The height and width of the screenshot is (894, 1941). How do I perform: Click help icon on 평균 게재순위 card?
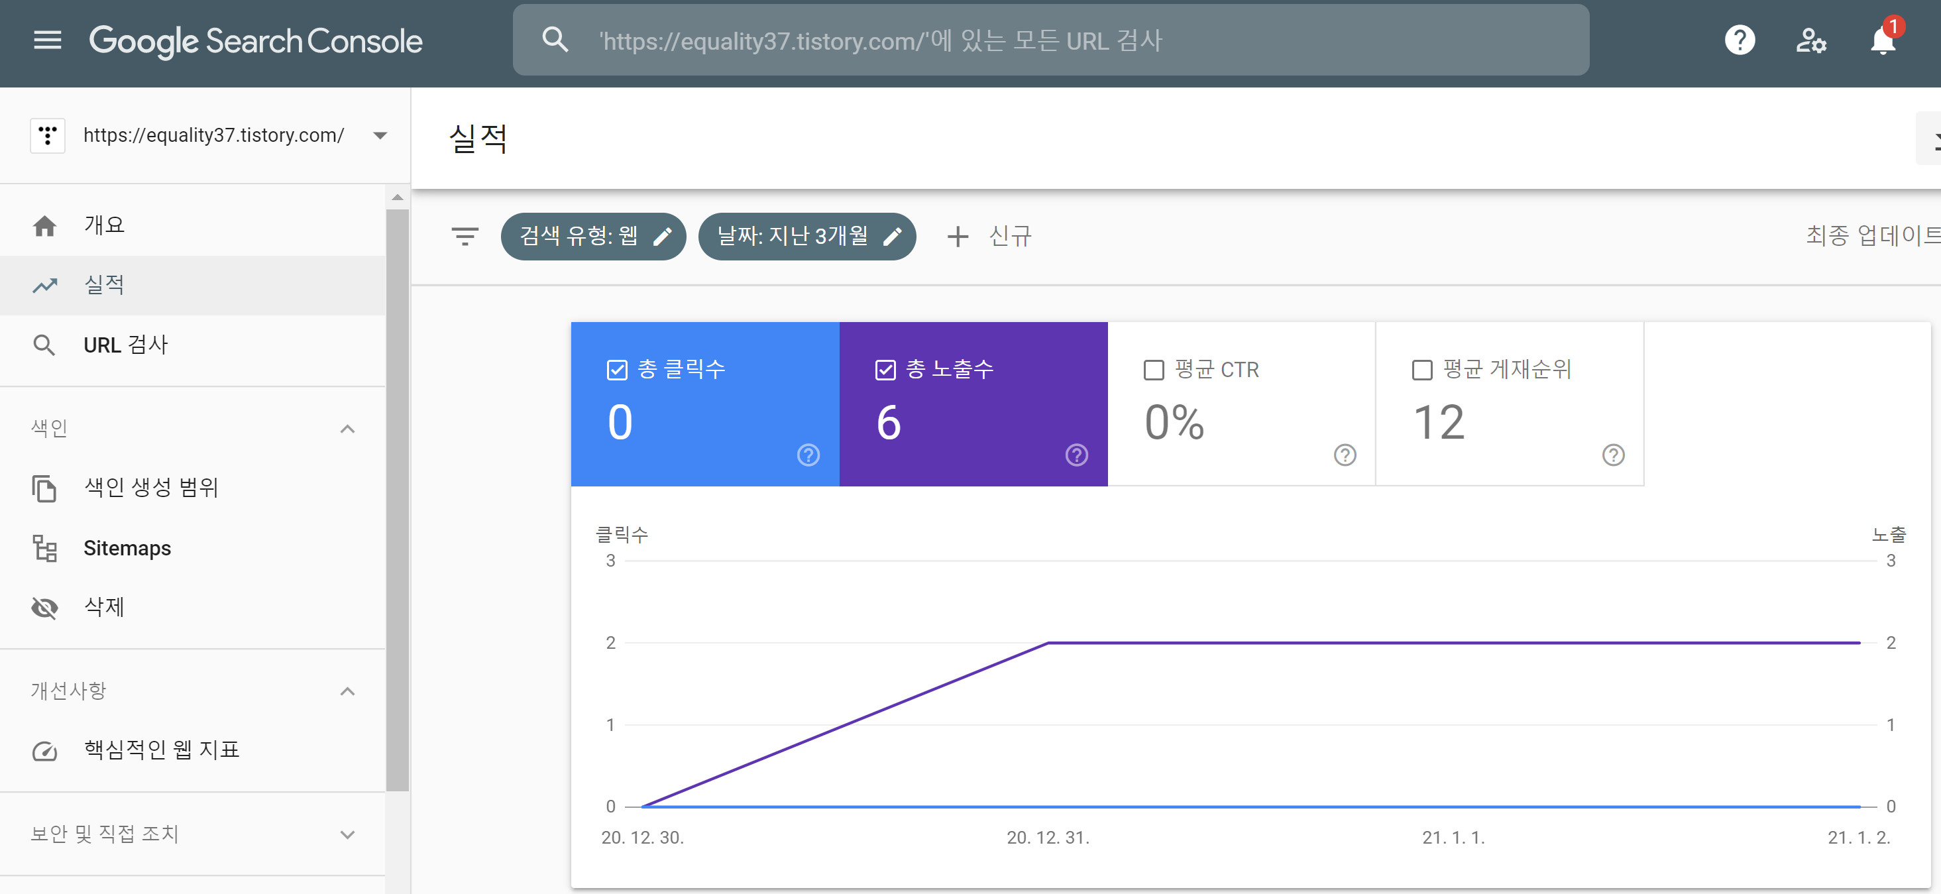(x=1612, y=455)
